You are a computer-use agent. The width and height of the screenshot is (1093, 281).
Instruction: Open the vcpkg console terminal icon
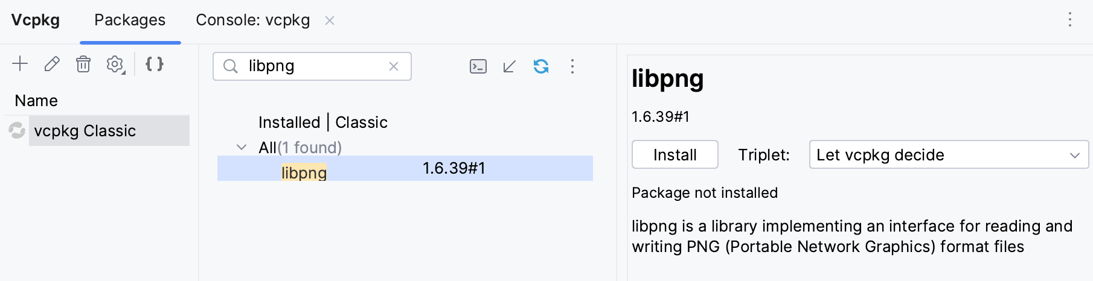478,66
